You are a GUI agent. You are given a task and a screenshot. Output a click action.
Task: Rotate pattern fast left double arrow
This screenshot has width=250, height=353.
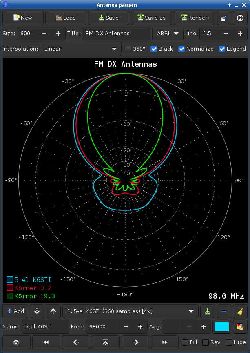tap(46, 342)
